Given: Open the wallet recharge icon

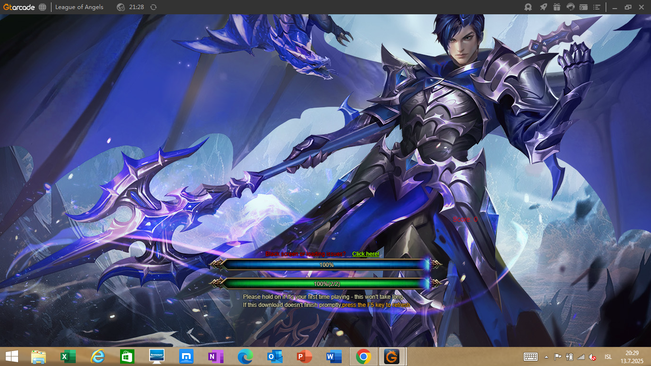Looking at the screenshot, I should (x=584, y=7).
